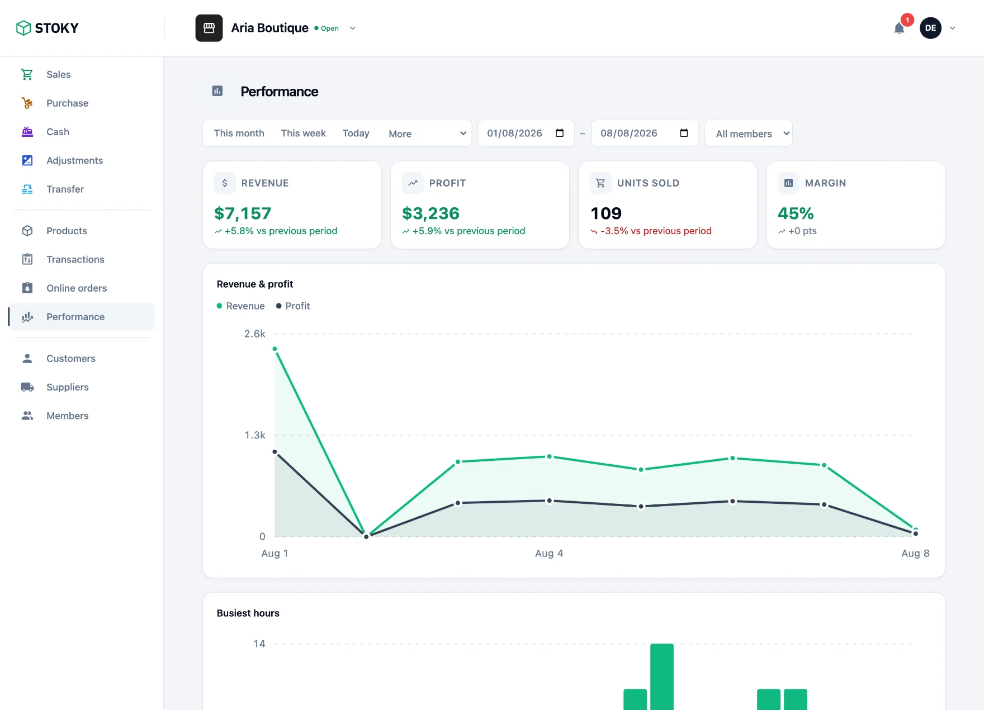This screenshot has height=710, width=984.
Task: Open the Cash section
Action: tap(82, 132)
